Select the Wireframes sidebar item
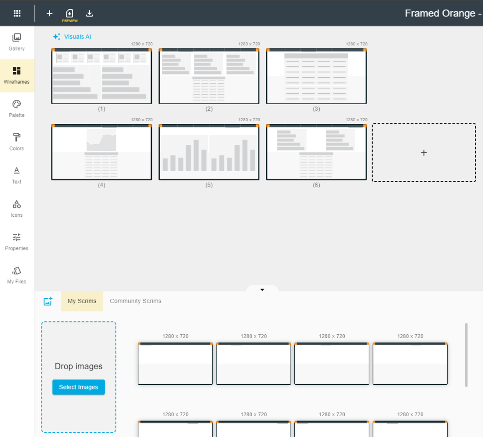This screenshot has width=483, height=437. tap(17, 75)
